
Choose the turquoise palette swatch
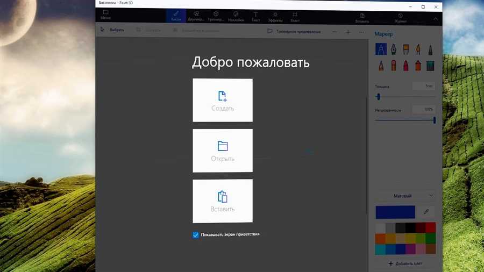coord(380,249)
